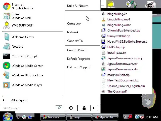Click the funnyvm0shit.zip archive icon
The height and width of the screenshot is (121, 161).
pos(103,36)
